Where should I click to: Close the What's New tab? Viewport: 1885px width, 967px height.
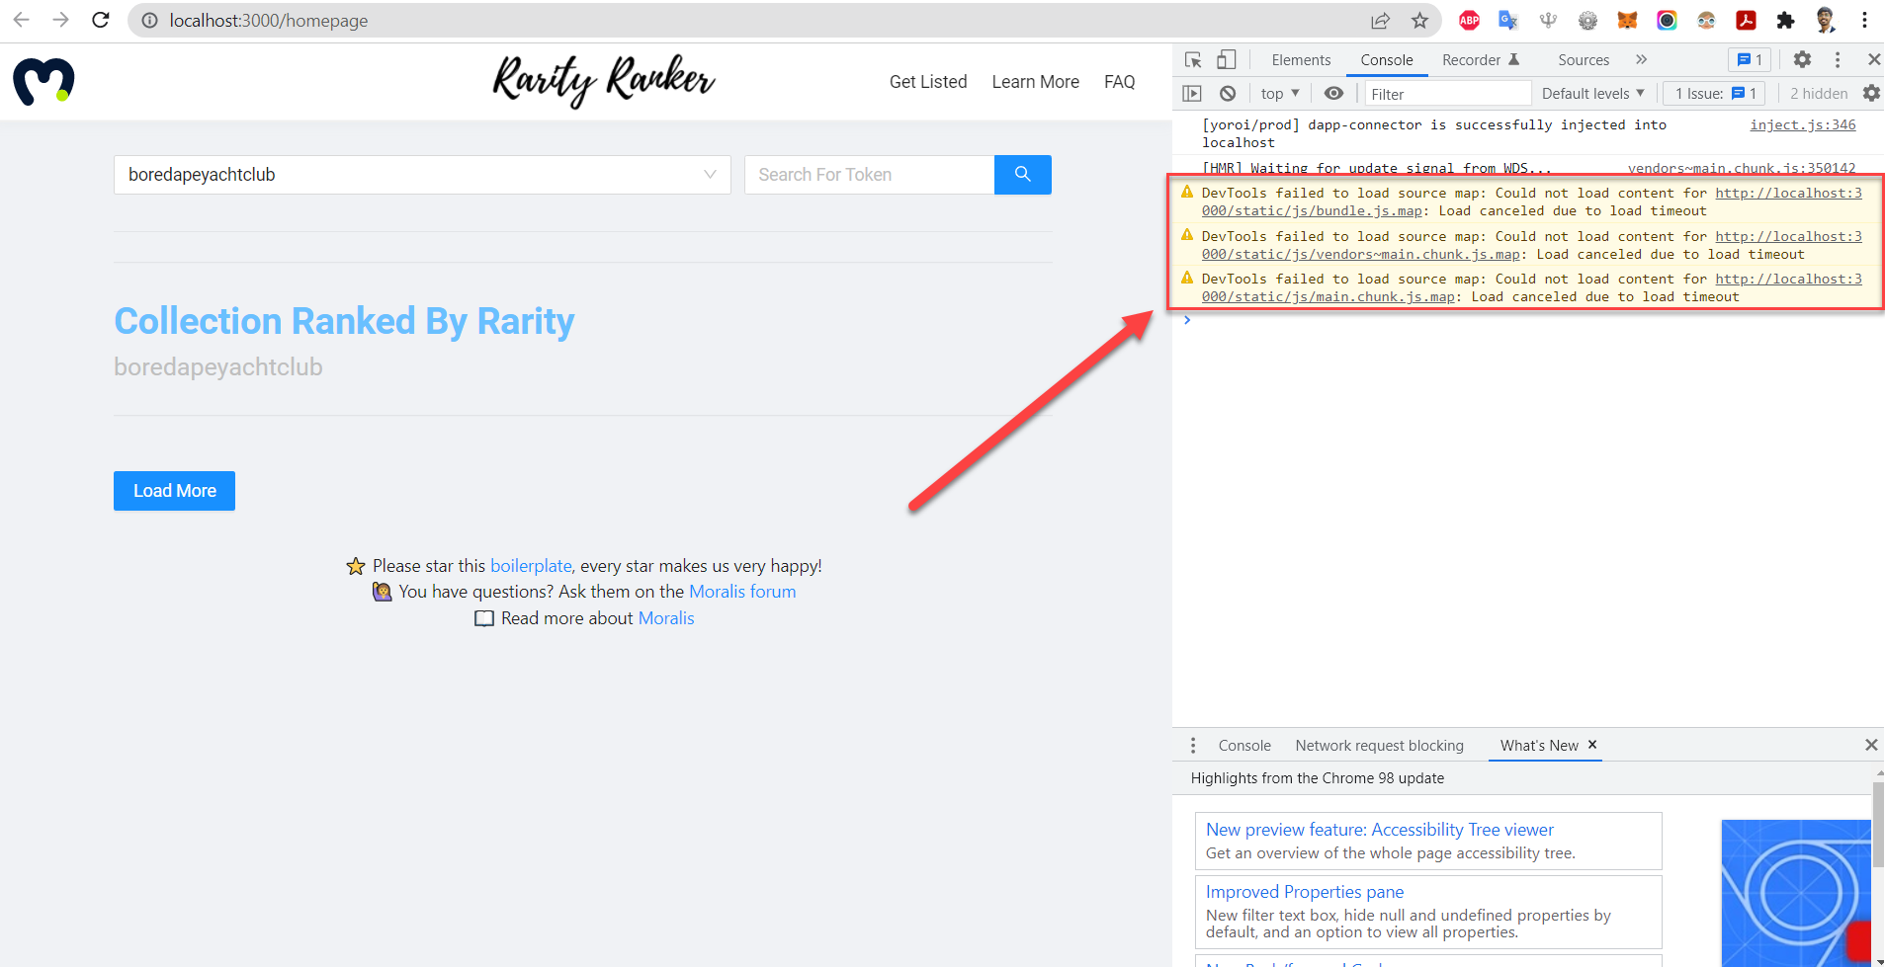click(x=1592, y=744)
